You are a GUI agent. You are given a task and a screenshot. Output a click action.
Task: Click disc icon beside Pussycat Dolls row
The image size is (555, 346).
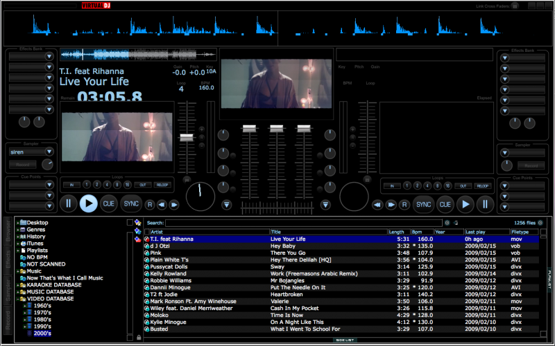(146, 267)
